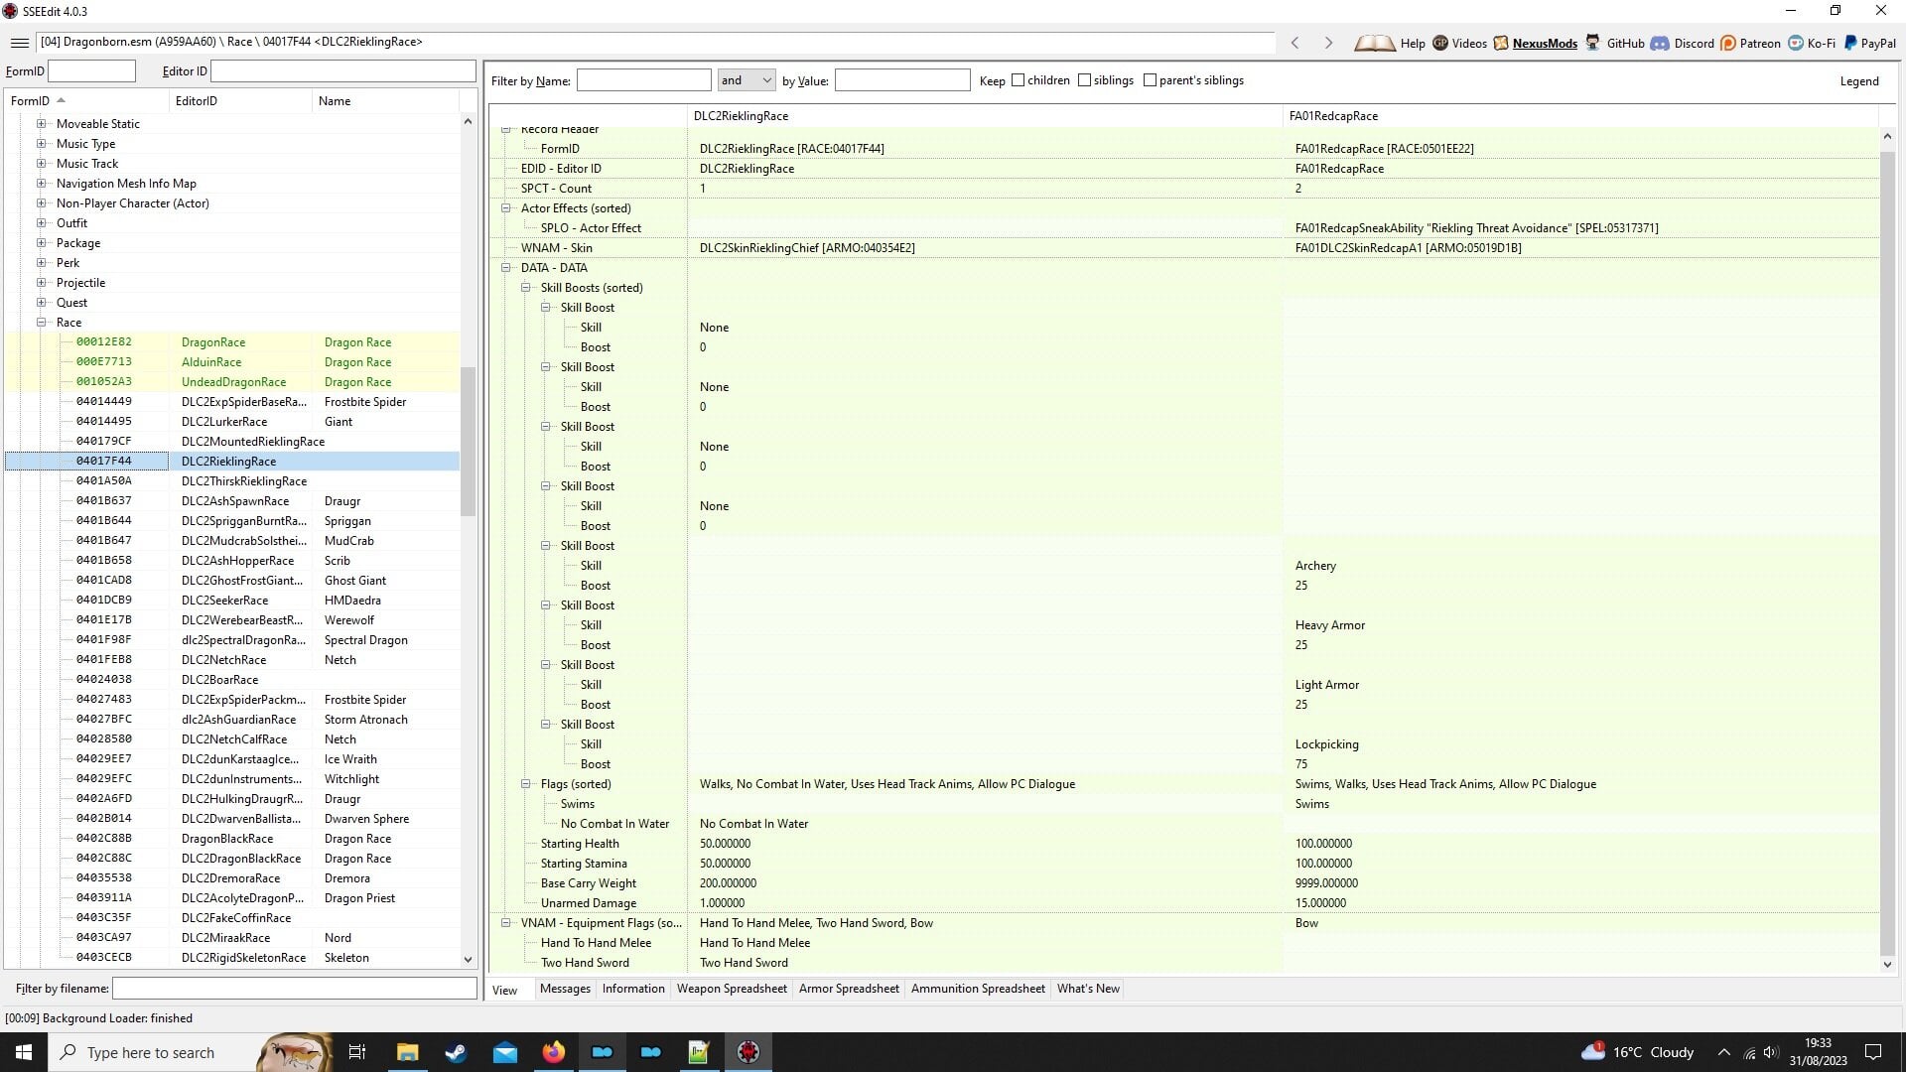The image size is (1906, 1072).
Task: Click the FormID search field
Action: pos(91,71)
